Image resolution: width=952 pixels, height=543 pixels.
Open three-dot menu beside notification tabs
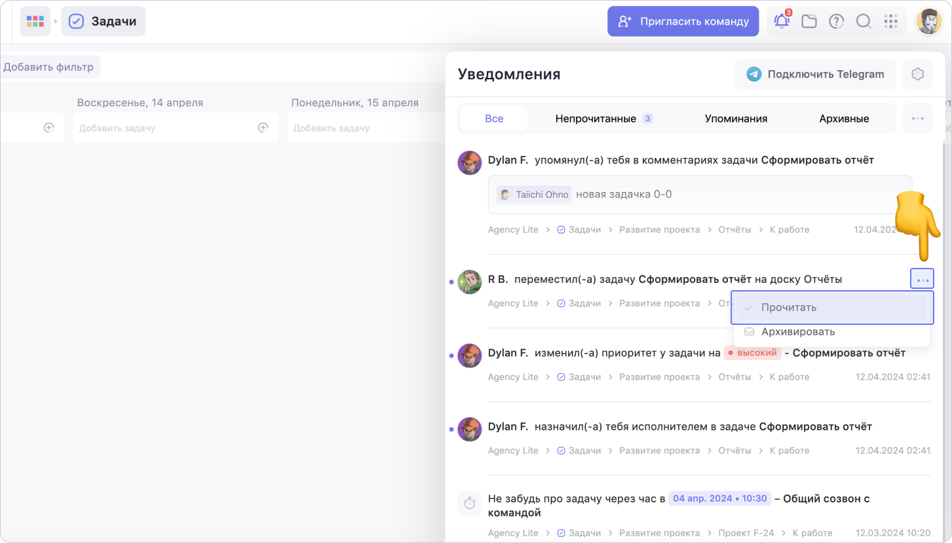(917, 119)
